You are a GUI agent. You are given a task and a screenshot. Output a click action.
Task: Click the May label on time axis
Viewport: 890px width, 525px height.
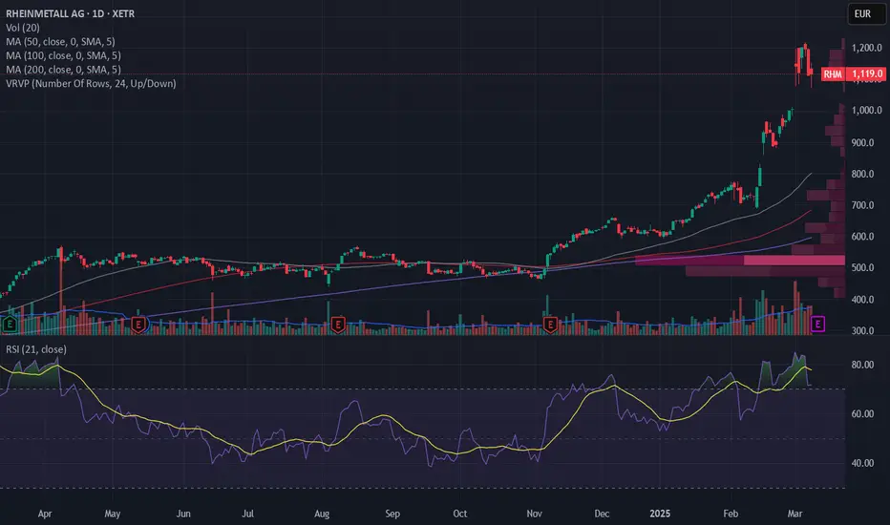click(x=113, y=514)
